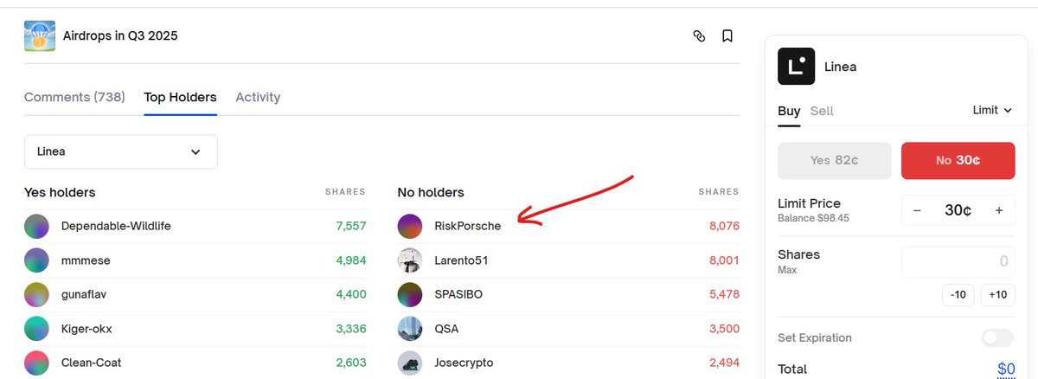
Task: Focus the Shares input field
Action: 958,261
